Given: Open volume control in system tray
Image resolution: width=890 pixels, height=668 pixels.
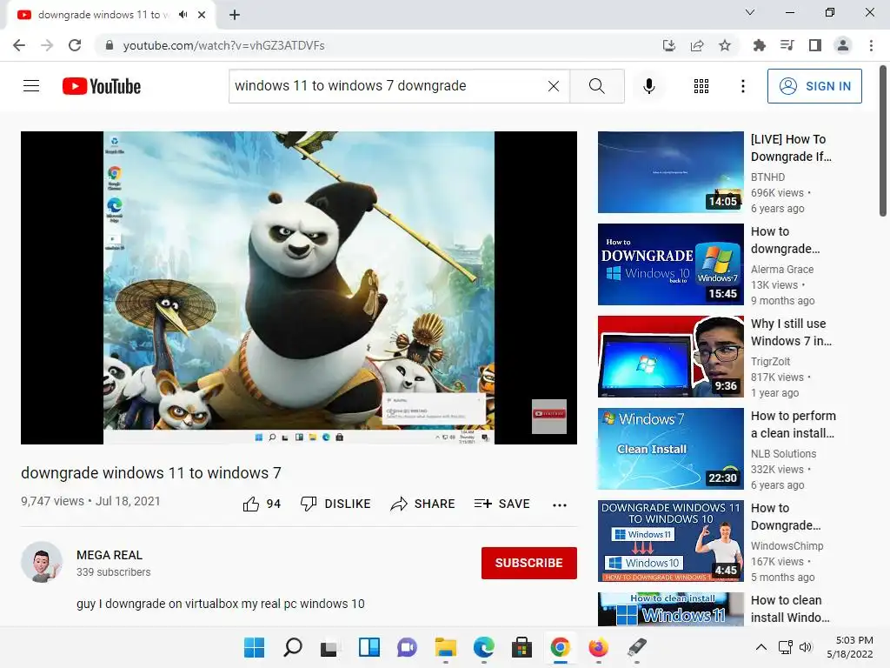Looking at the screenshot, I should click(x=806, y=647).
